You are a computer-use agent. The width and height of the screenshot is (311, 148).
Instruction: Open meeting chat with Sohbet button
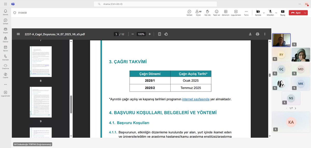pos(189,13)
